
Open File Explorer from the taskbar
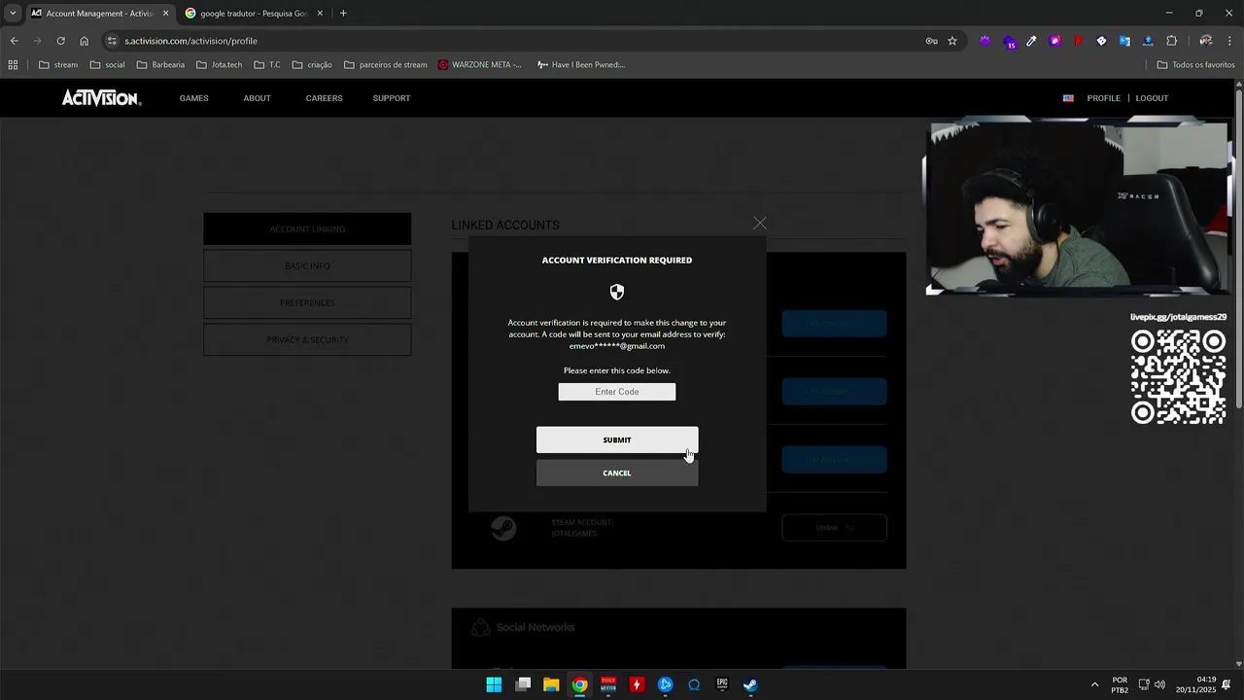pos(551,684)
